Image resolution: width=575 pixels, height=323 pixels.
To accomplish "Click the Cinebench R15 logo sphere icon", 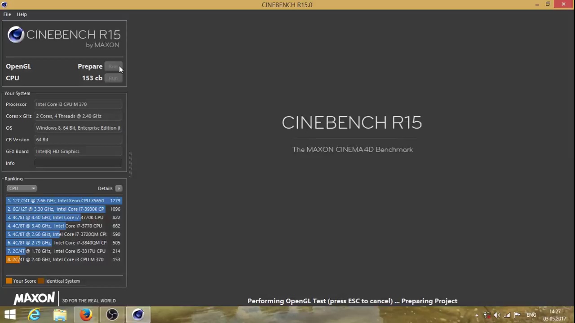I will (x=16, y=35).
